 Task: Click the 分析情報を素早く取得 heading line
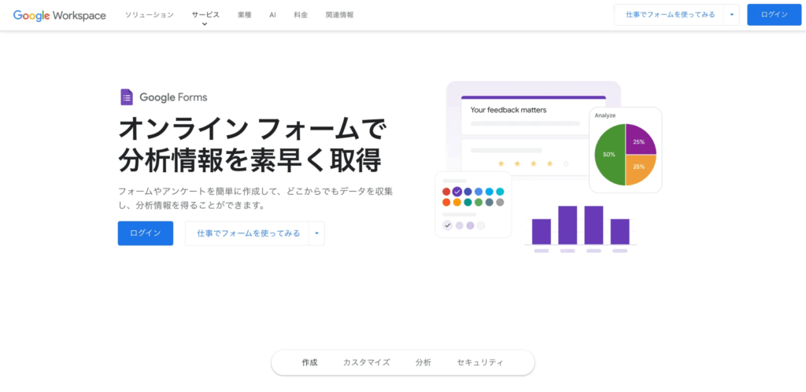point(250,160)
